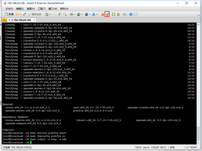Click the vertical scrollbar thumb
The image size is (202, 151).
pyautogui.click(x=198, y=134)
